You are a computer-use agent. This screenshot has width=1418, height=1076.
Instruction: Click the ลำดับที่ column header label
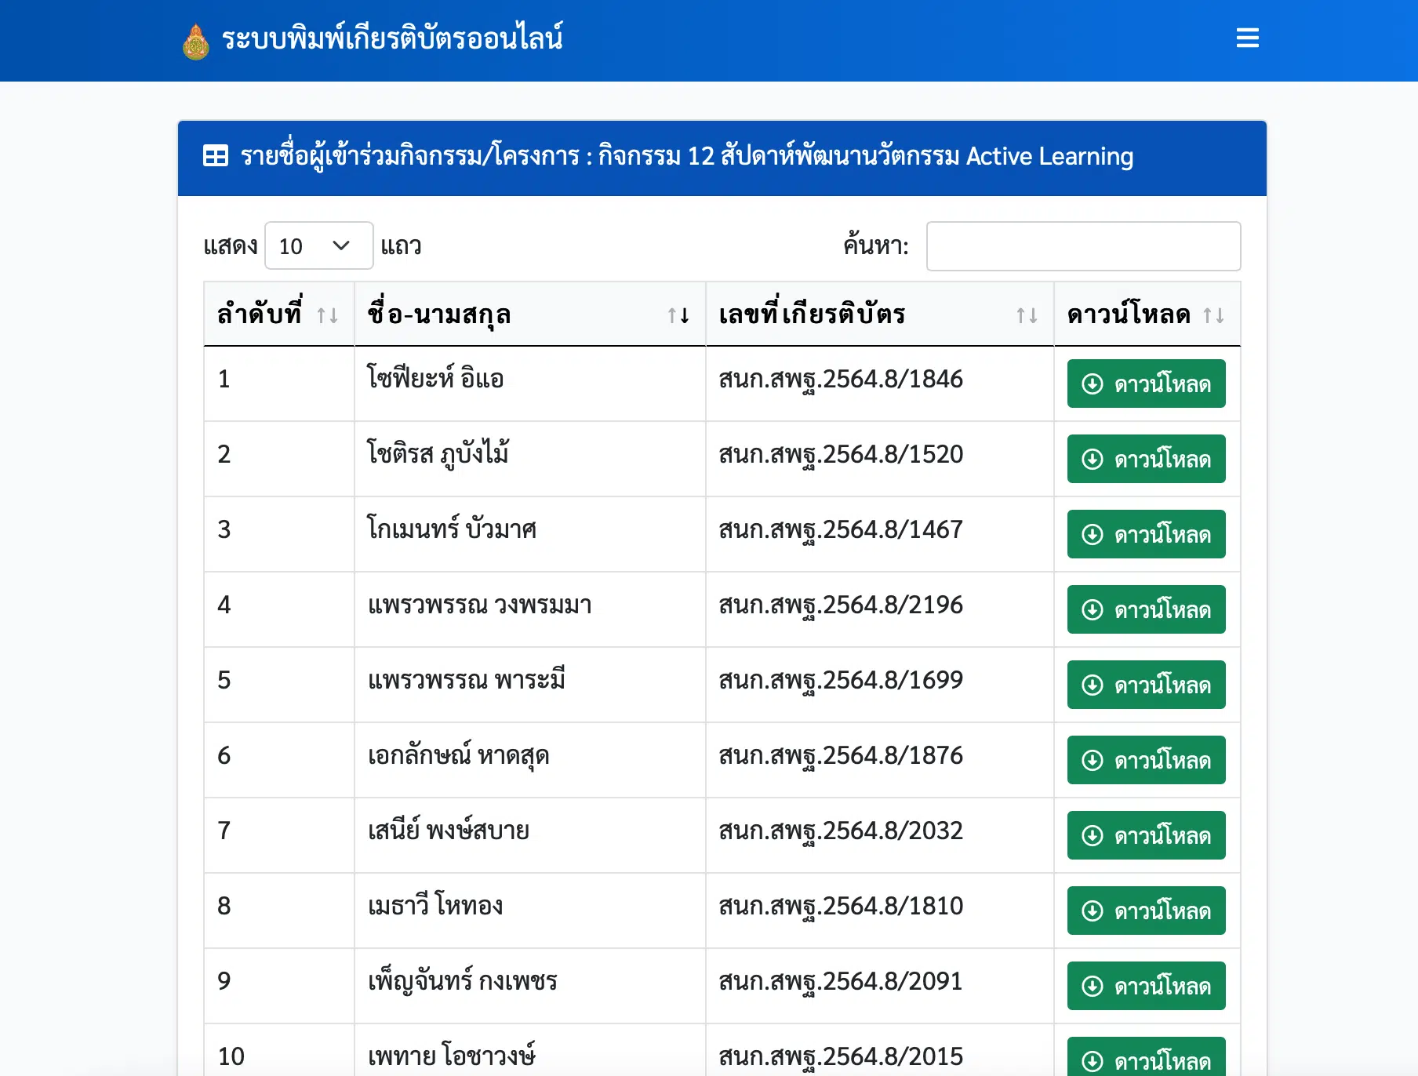260,313
